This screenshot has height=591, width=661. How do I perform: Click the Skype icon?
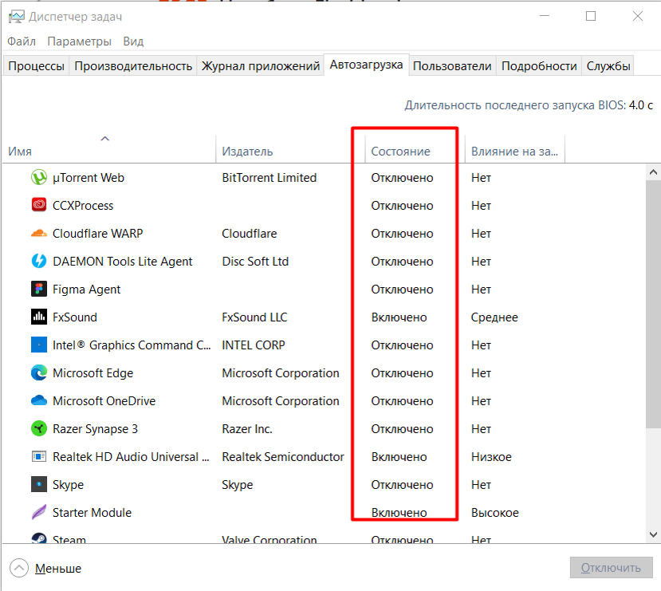point(39,484)
